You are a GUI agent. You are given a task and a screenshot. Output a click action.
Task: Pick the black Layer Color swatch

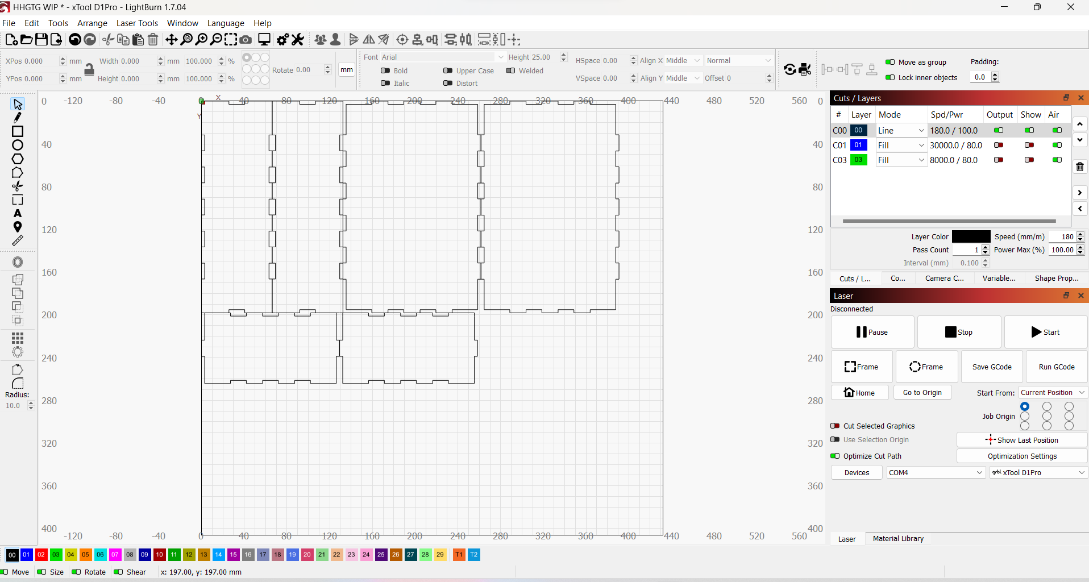pyautogui.click(x=971, y=236)
